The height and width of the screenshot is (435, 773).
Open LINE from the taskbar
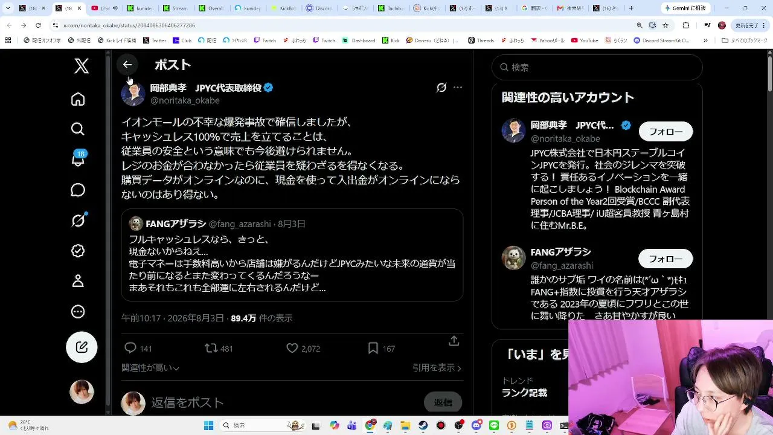coord(494,425)
